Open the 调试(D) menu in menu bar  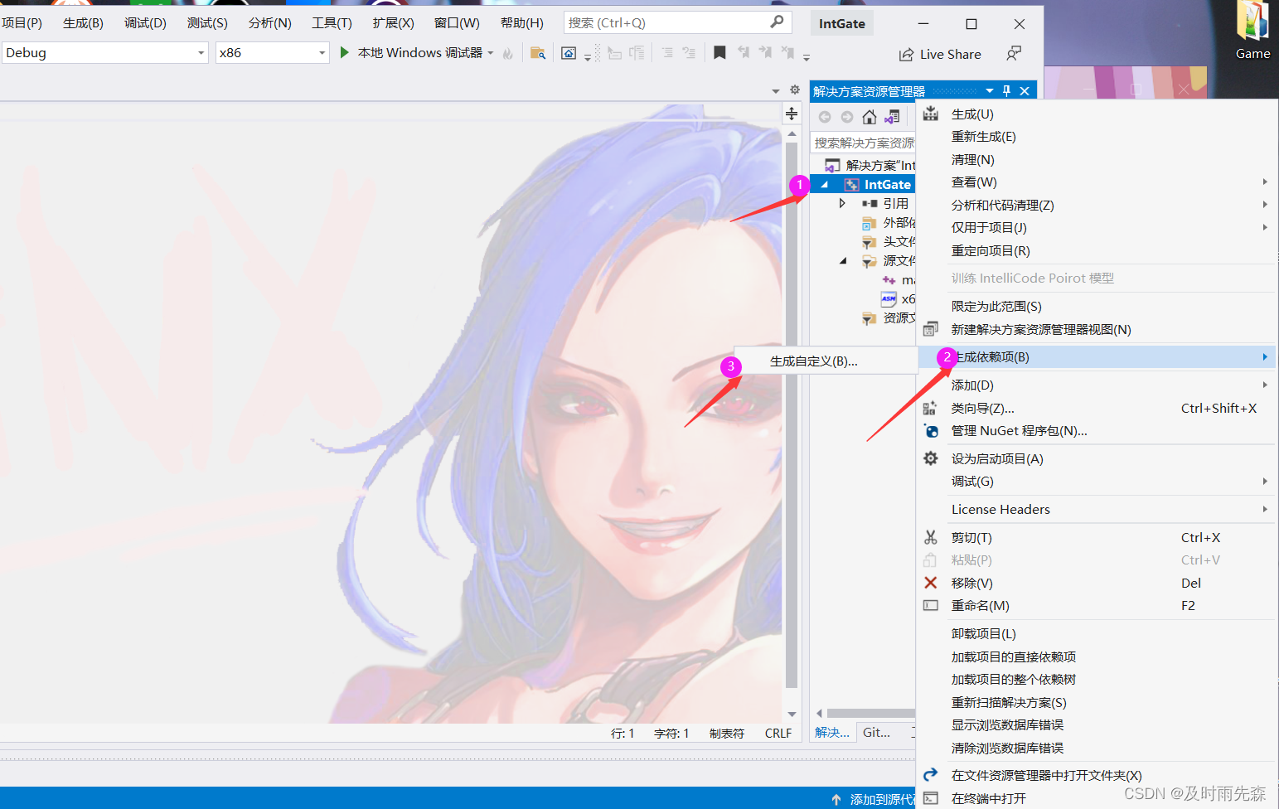coord(145,23)
